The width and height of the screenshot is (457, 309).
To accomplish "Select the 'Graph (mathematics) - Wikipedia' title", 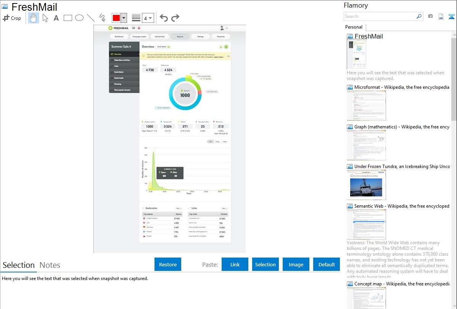I will tap(402, 127).
